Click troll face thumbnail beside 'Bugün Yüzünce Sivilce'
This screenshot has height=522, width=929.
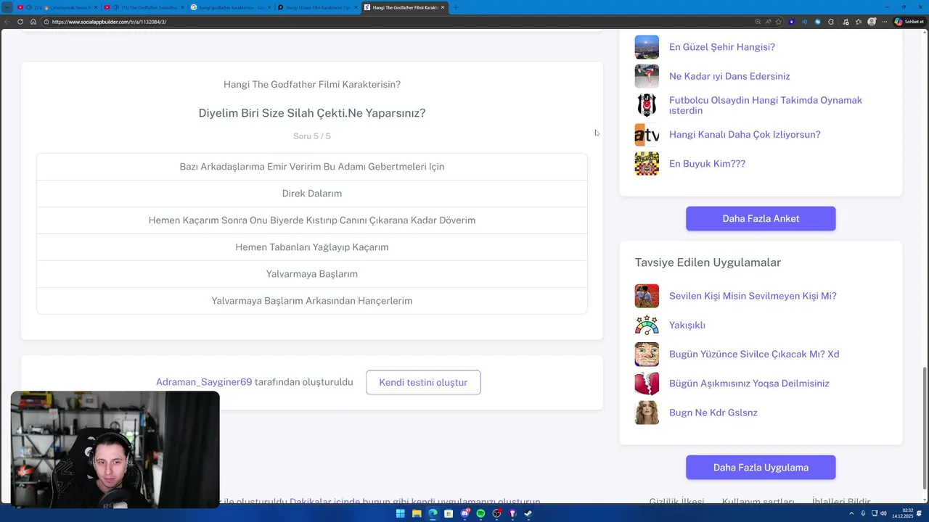point(647,355)
